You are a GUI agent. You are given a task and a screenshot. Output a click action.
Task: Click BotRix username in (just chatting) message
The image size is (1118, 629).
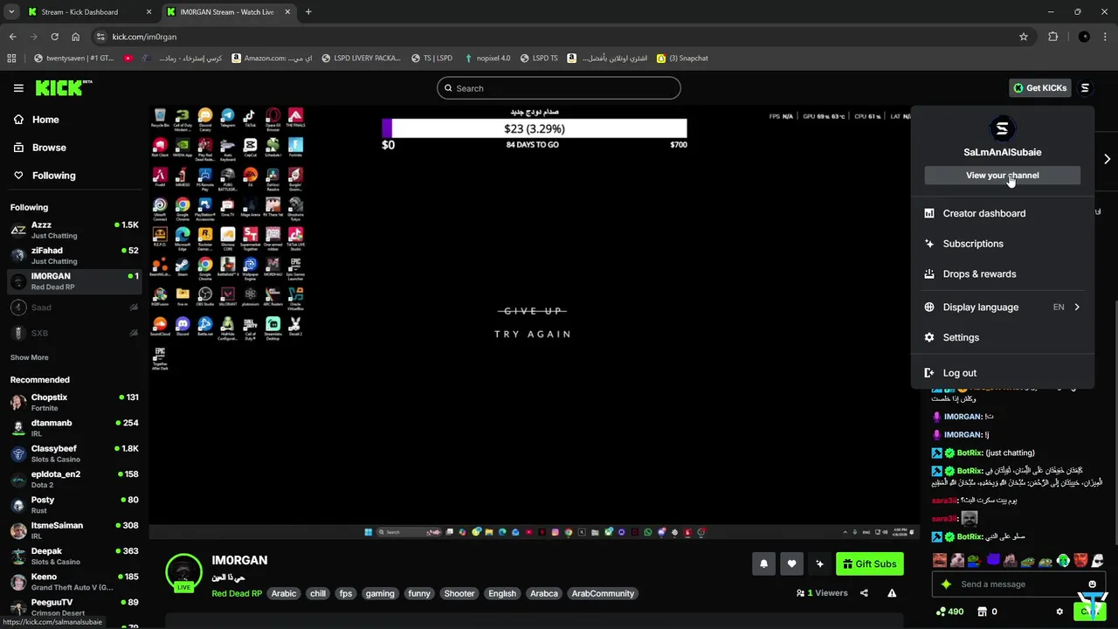970,453
